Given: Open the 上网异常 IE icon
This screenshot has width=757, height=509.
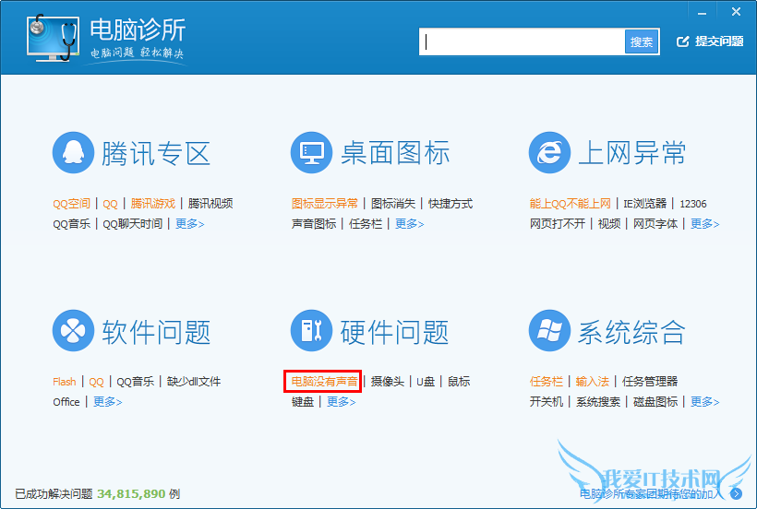Looking at the screenshot, I should [550, 153].
